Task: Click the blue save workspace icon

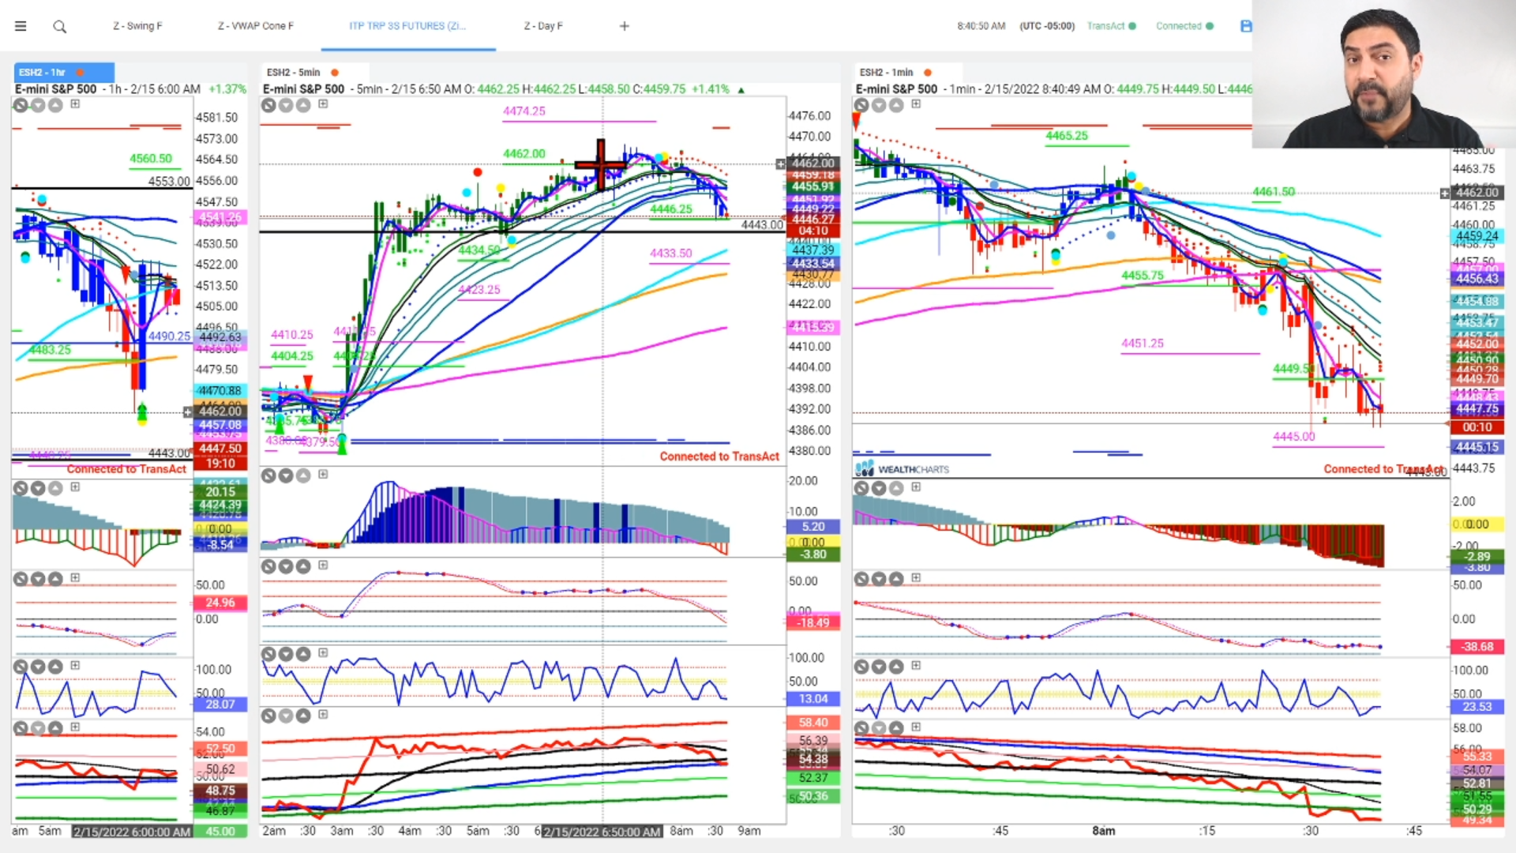Action: (1246, 26)
